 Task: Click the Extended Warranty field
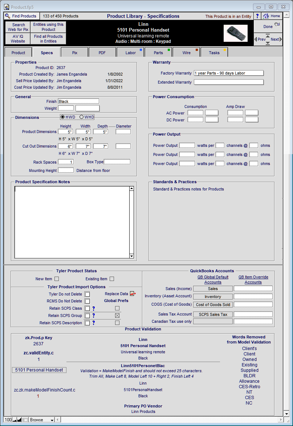229,82
